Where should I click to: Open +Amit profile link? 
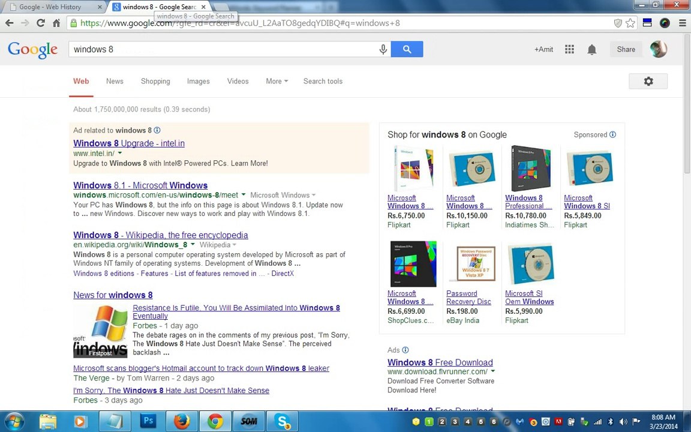(x=543, y=49)
